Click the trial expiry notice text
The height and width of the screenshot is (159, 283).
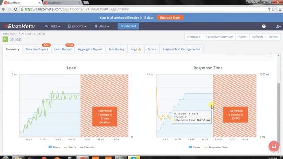126,18
